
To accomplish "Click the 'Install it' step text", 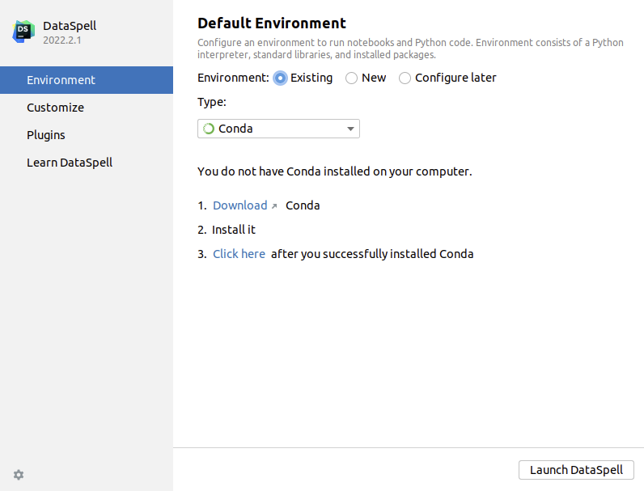I will (x=234, y=230).
